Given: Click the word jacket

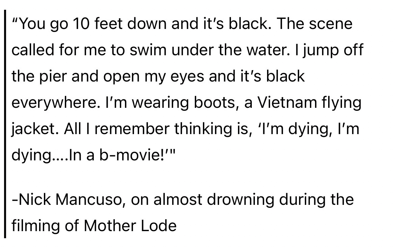Looking at the screenshot, I should click(x=35, y=129).
